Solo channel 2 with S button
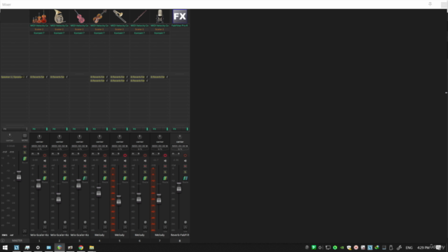Image resolution: width=448 pixels, height=252 pixels. click(x=65, y=172)
